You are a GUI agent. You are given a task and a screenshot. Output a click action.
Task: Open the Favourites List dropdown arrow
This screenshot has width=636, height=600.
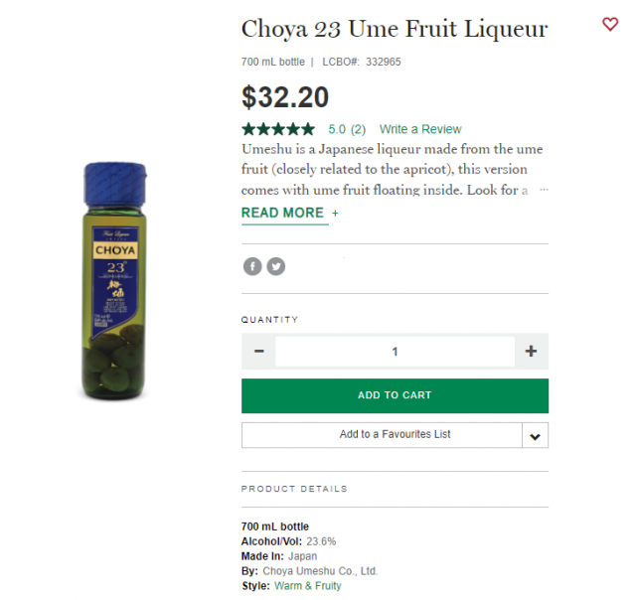[x=535, y=435]
